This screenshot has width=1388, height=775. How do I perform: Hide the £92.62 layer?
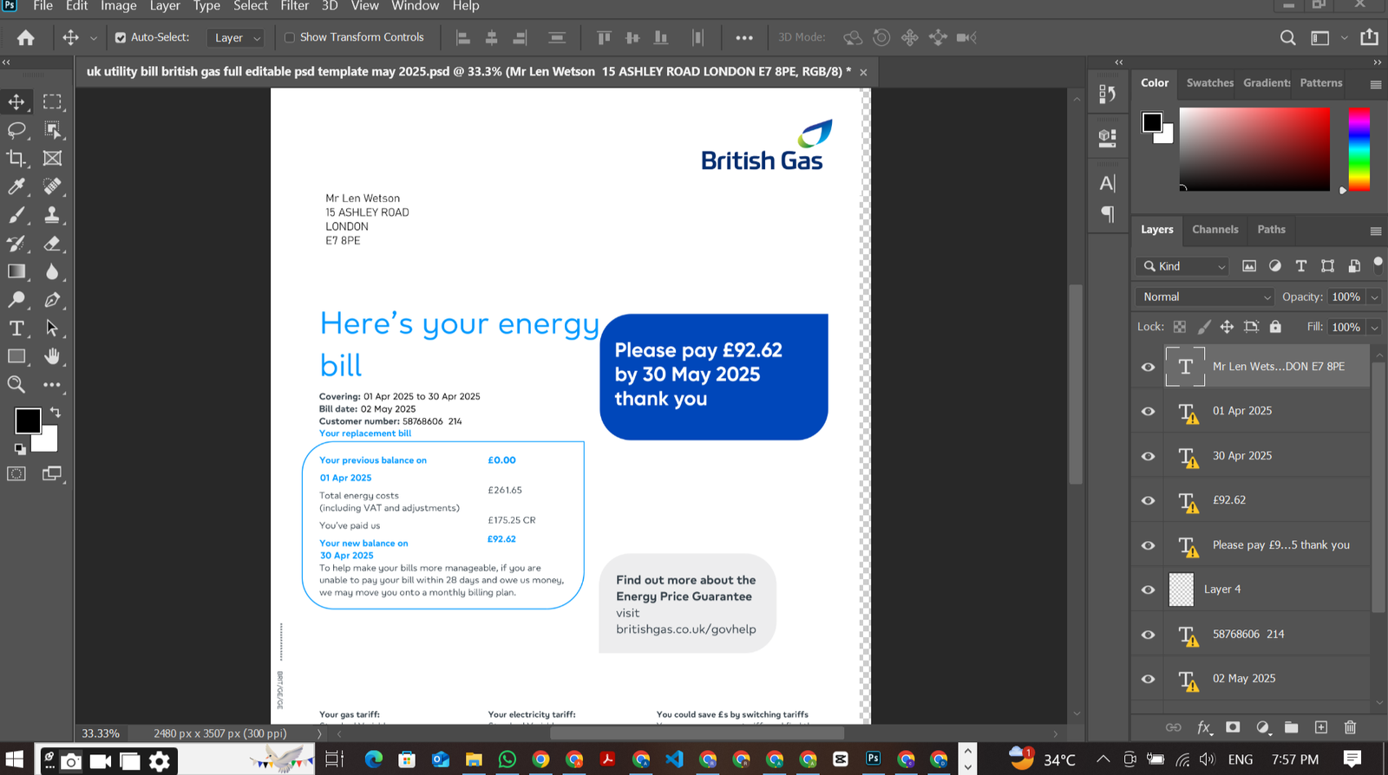pyautogui.click(x=1148, y=500)
